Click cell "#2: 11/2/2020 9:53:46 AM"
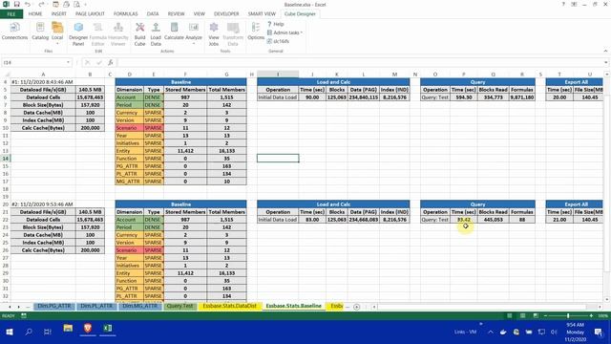This screenshot has width=611, height=344. click(42, 204)
